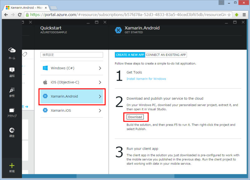
Task: Click the tag icon in left blade
Action: (25, 54)
